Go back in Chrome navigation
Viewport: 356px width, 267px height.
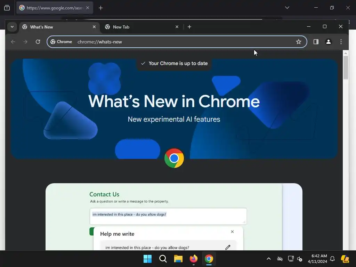tap(13, 42)
